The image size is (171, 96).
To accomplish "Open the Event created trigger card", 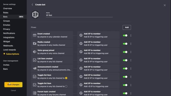I will click(x=52, y=35).
